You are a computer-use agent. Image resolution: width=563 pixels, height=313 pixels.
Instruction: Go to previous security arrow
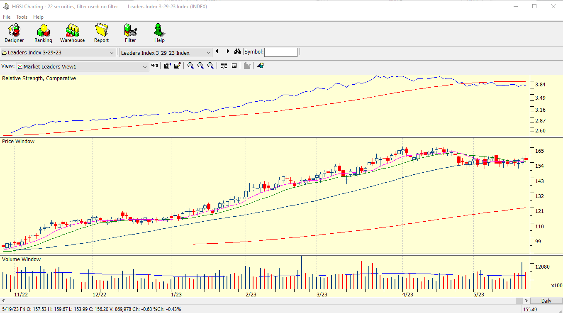tap(217, 51)
